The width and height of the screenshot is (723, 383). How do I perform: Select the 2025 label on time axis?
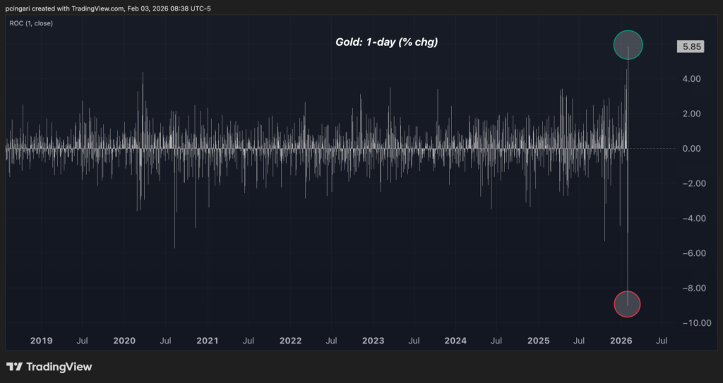coord(539,341)
